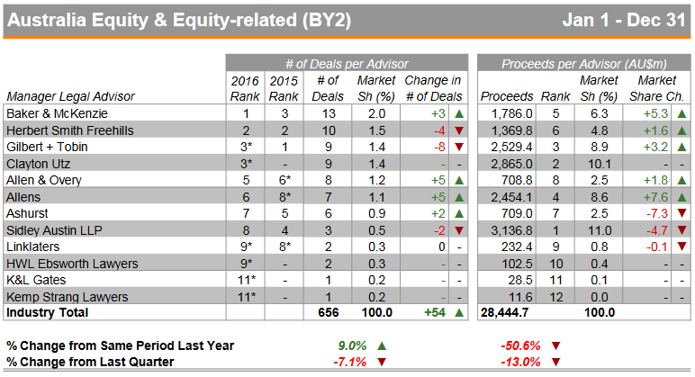Screen dimensions: 695x377
Task: Click the red down arrow beside market share -0.1
Action: click(682, 247)
